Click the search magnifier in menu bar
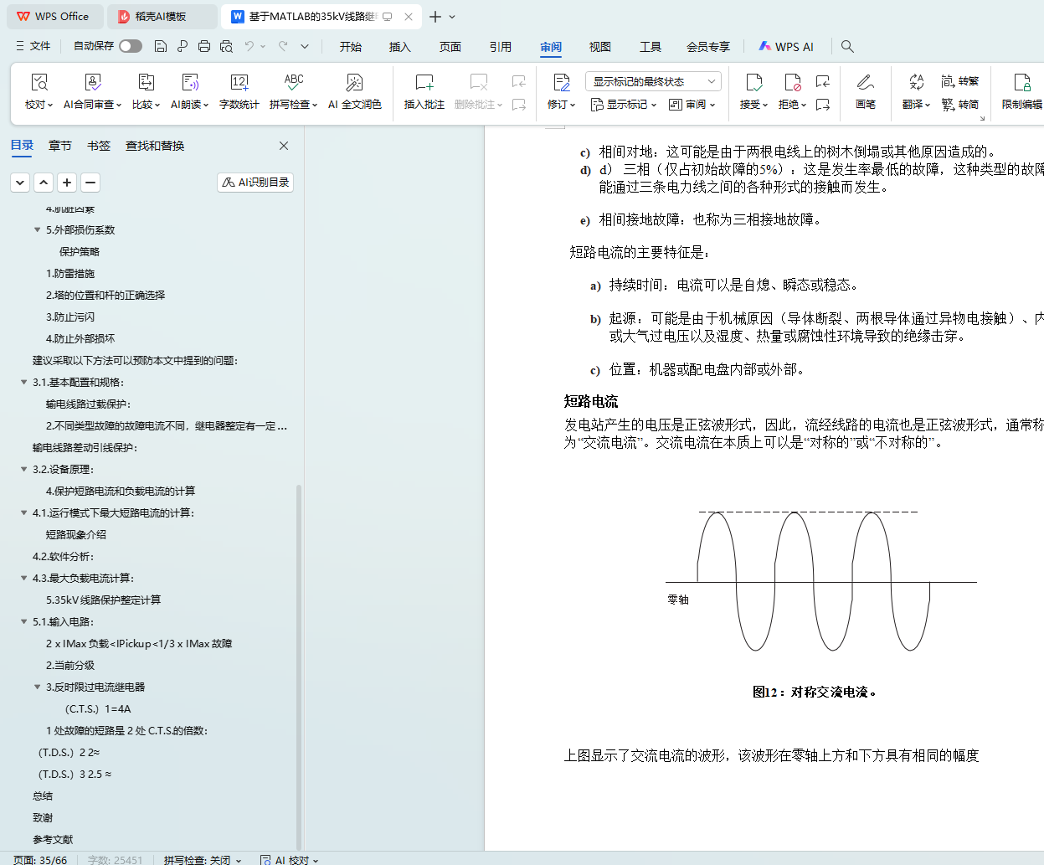Image resolution: width=1044 pixels, height=865 pixels. click(x=847, y=47)
